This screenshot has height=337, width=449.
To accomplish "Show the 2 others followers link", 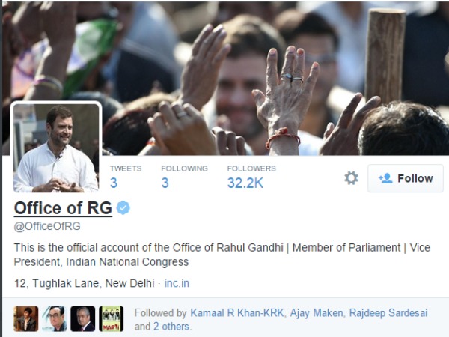I will pos(171,327).
